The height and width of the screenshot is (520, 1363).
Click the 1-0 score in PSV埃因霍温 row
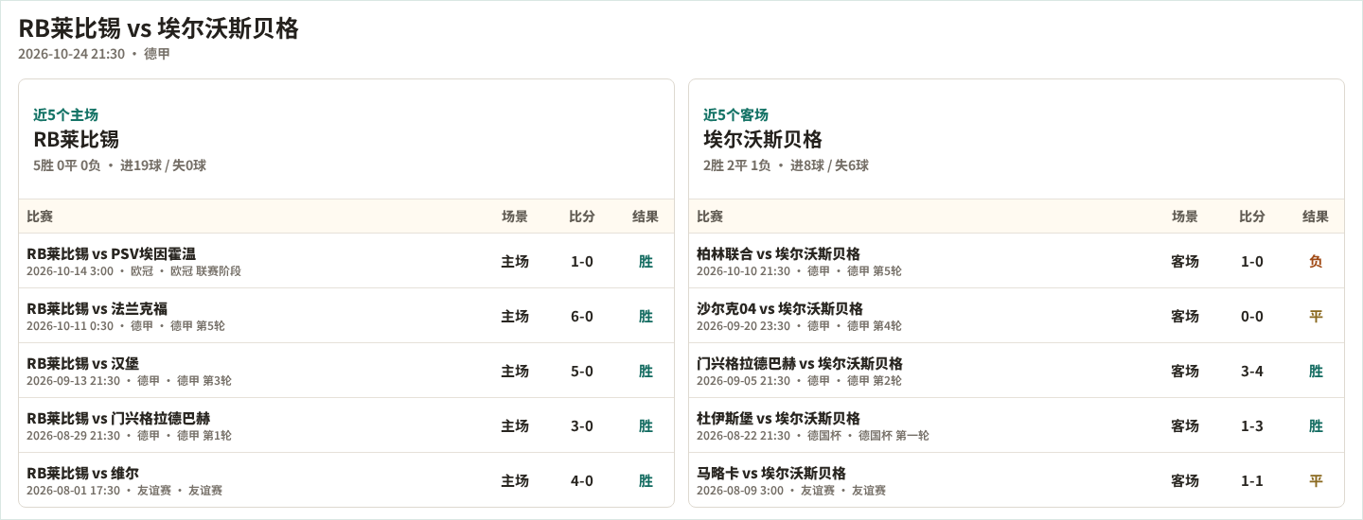point(582,261)
